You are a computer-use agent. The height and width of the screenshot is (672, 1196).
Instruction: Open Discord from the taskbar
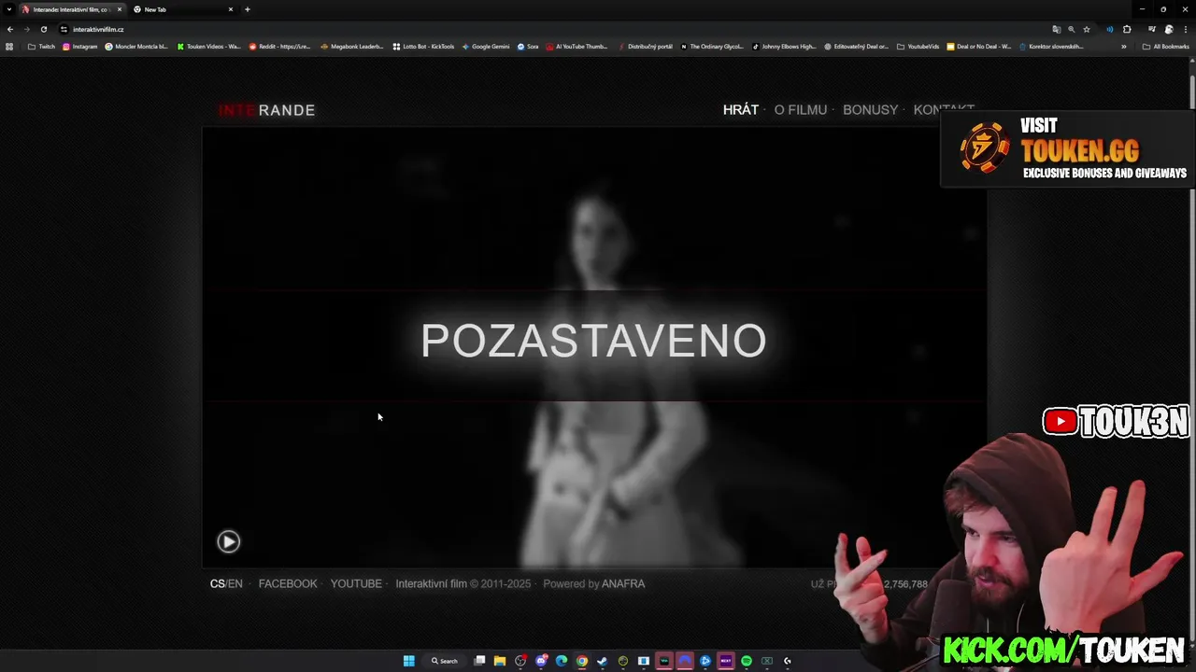[541, 661]
